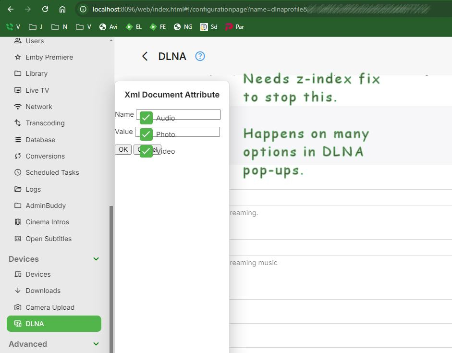
Task: Expand the Advanced section
Action: [x=96, y=344]
